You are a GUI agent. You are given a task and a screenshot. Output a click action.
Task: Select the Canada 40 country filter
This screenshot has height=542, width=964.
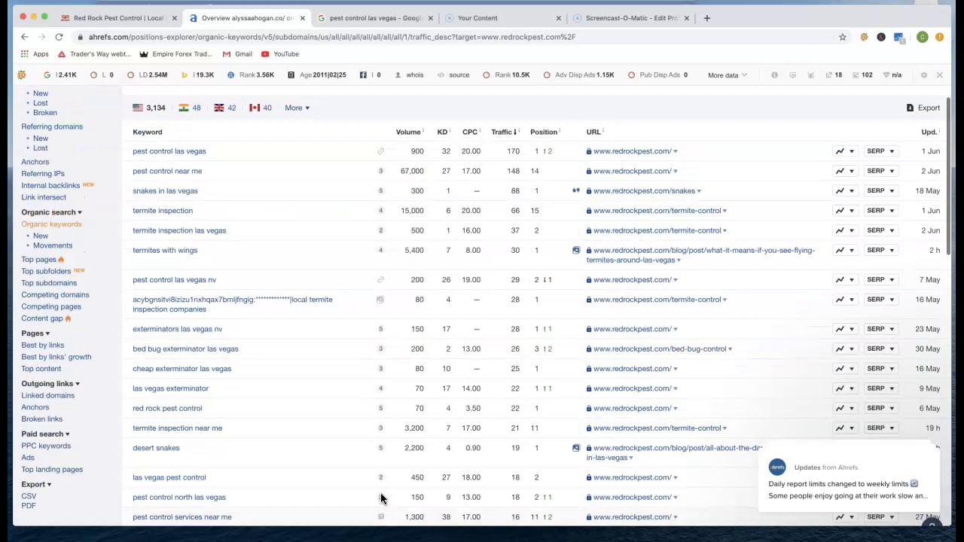coord(261,108)
